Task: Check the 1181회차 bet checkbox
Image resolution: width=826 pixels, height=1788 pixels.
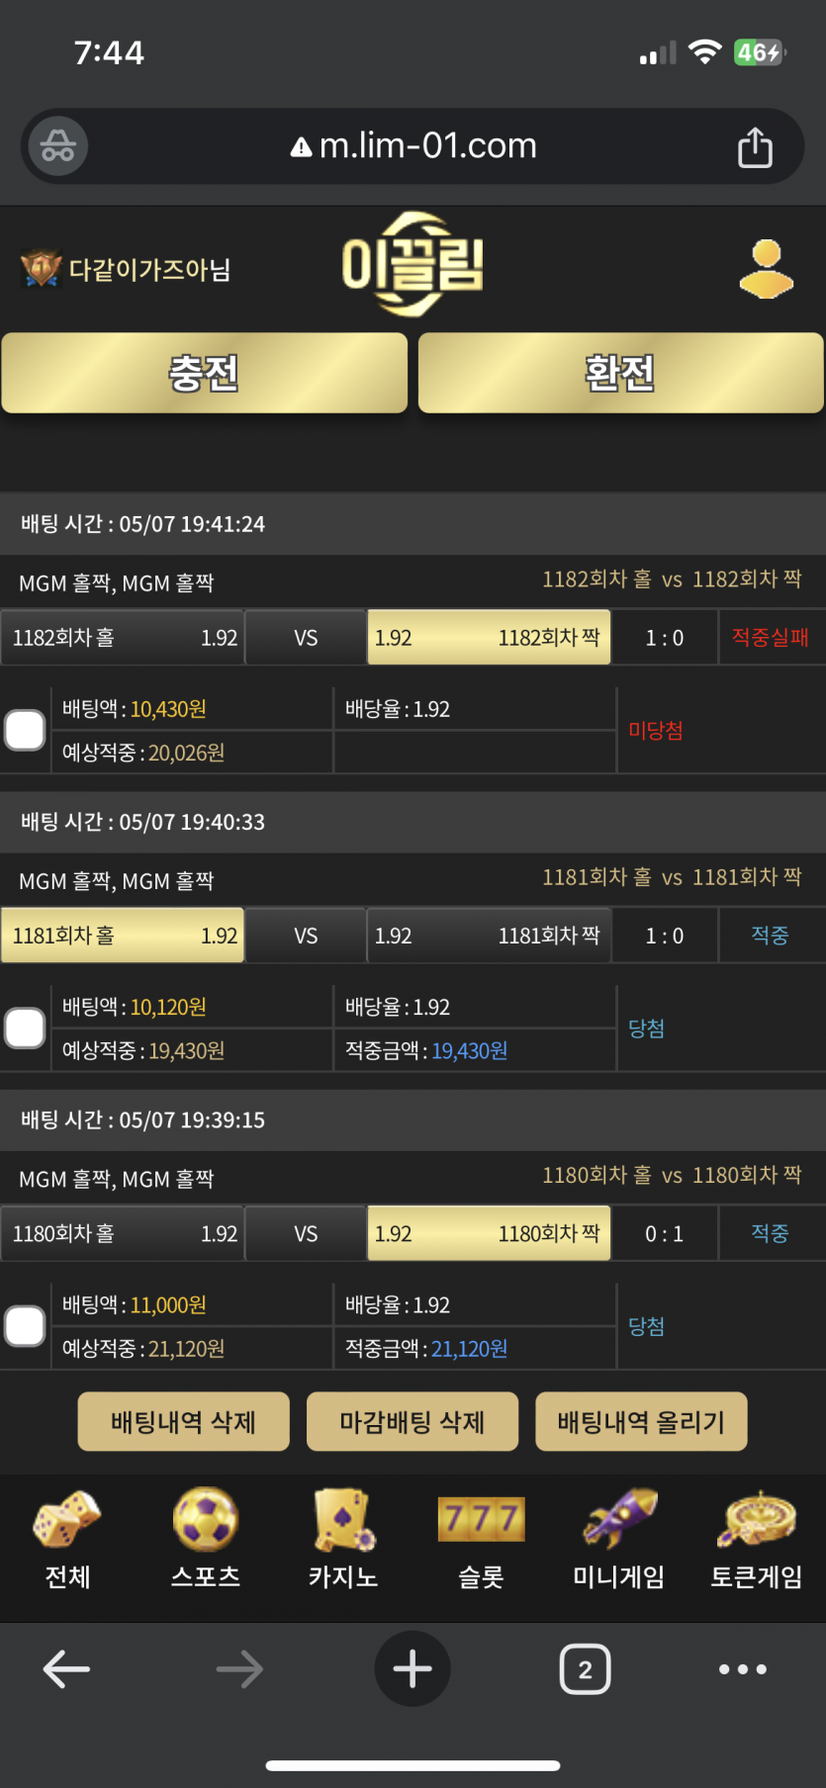Action: (25, 1028)
